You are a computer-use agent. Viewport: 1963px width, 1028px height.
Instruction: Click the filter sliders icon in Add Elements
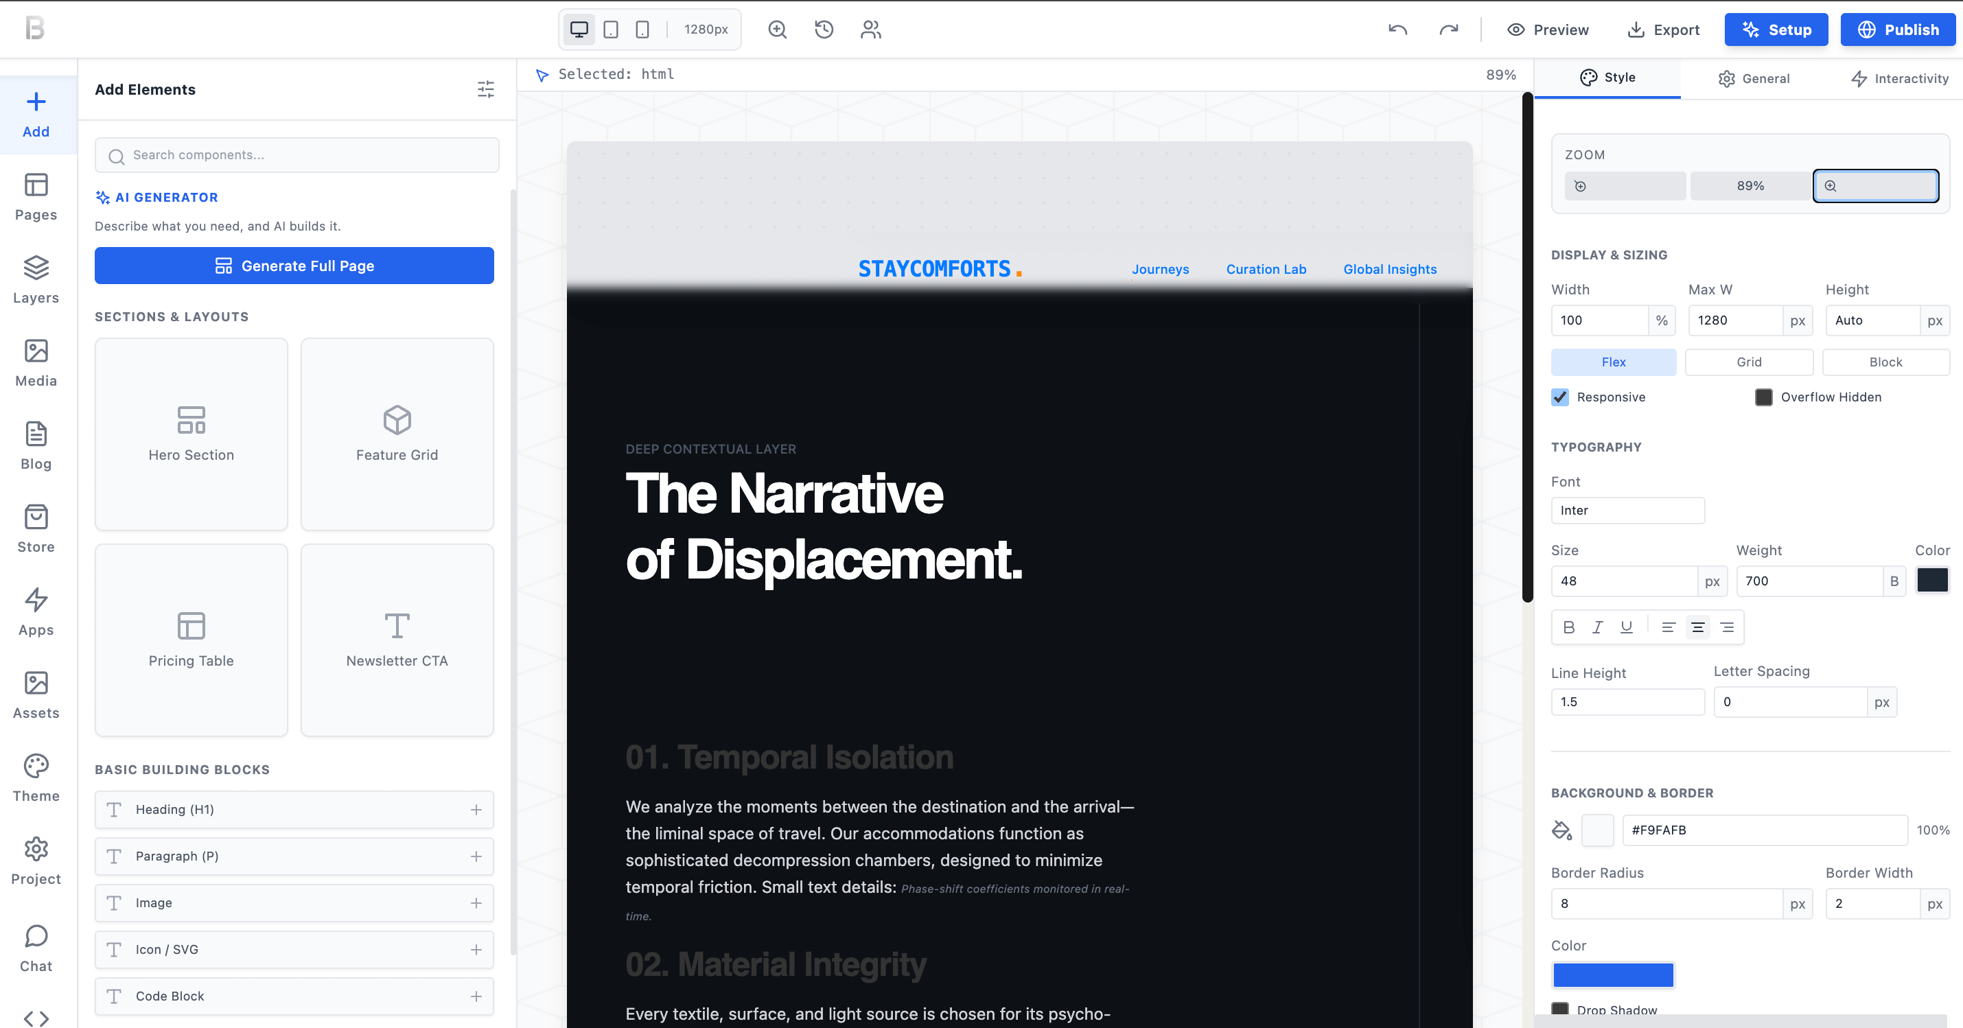[x=485, y=89]
